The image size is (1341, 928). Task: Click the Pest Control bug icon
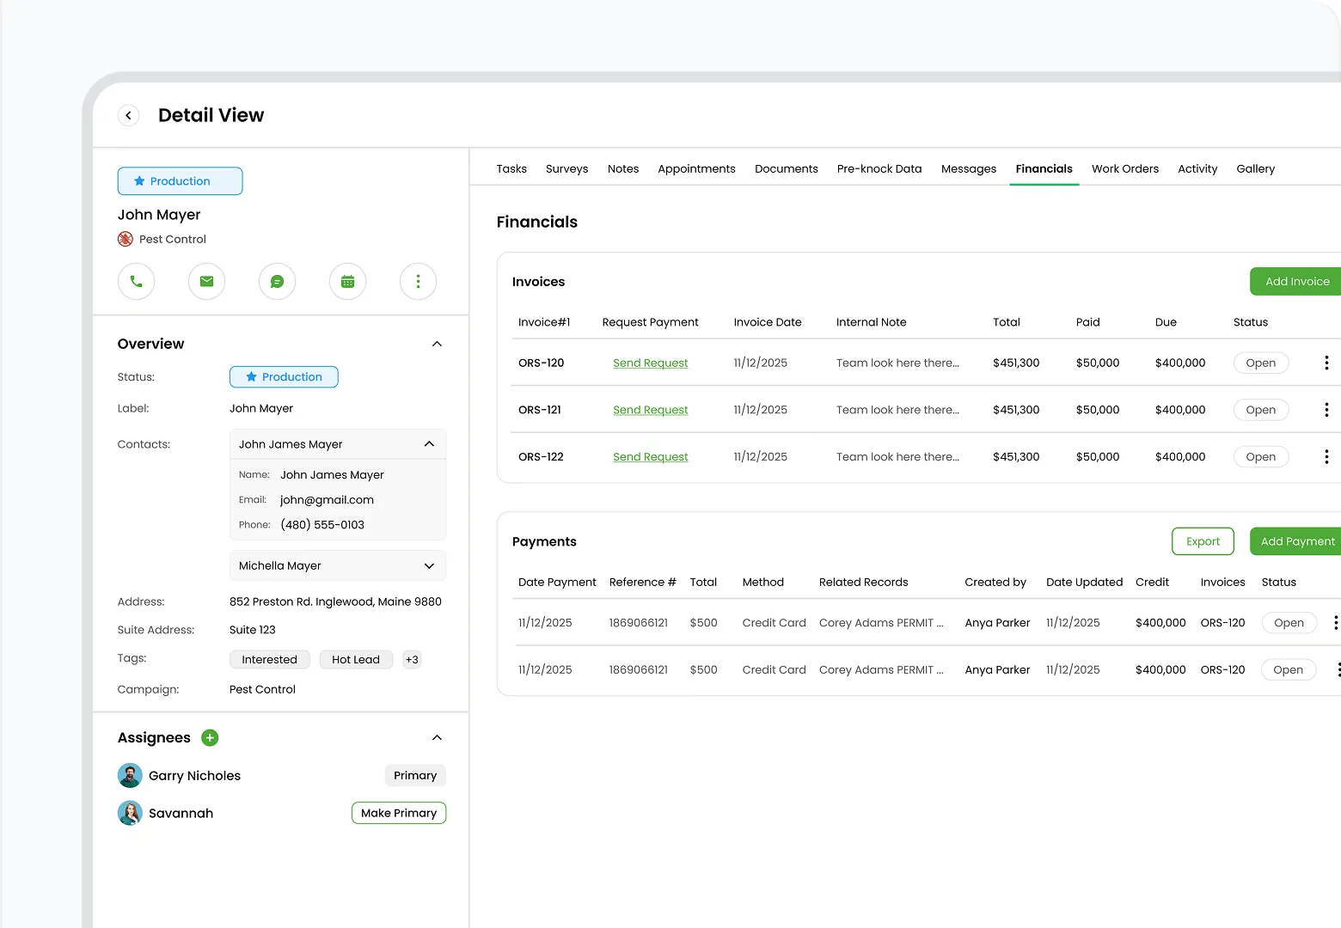click(x=126, y=239)
